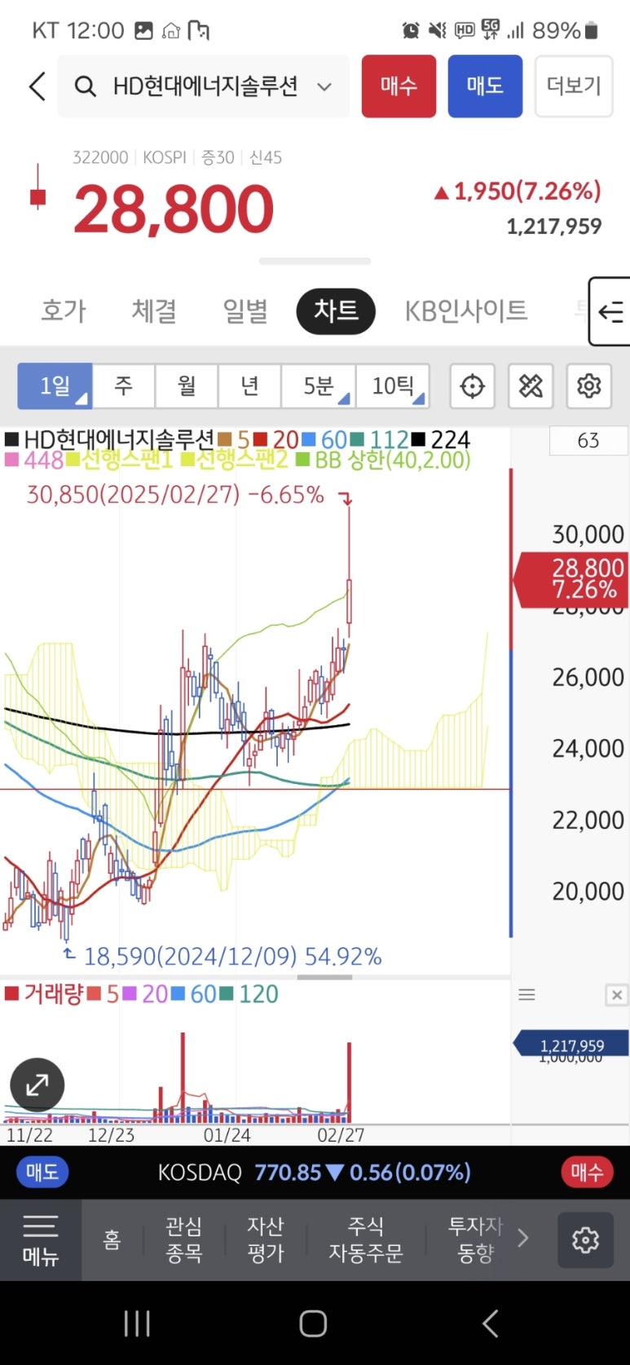Select the 차트 tab
This screenshot has height=1365, width=630.
336,310
